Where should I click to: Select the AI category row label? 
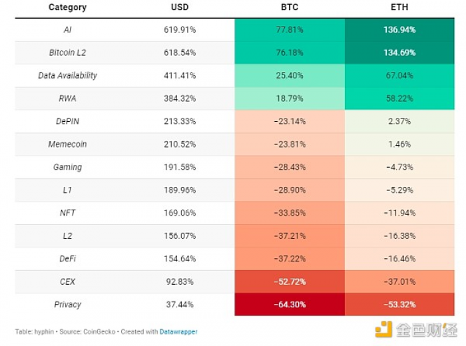pos(67,30)
